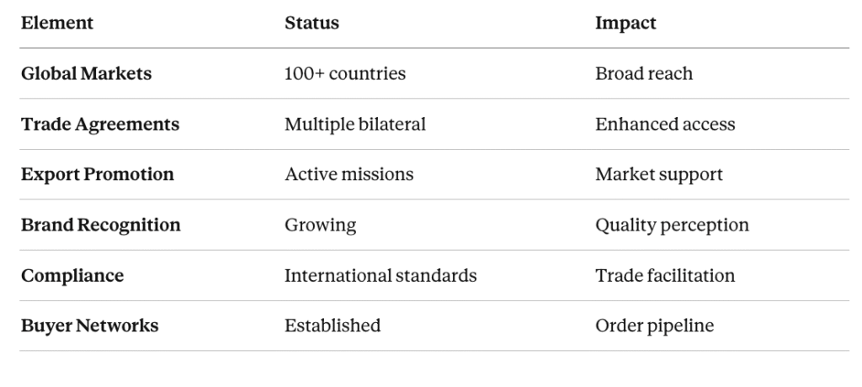Click the "International standards" status cell
Image resolution: width=862 pixels, height=387 pixels.
point(380,276)
